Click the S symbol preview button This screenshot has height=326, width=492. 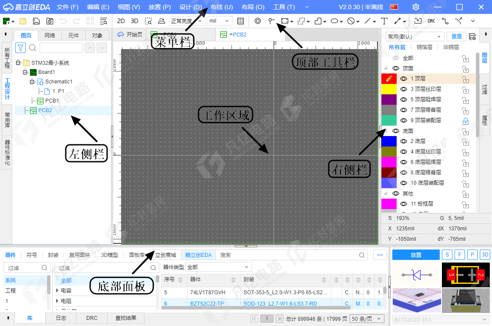pyautogui.click(x=447, y=255)
